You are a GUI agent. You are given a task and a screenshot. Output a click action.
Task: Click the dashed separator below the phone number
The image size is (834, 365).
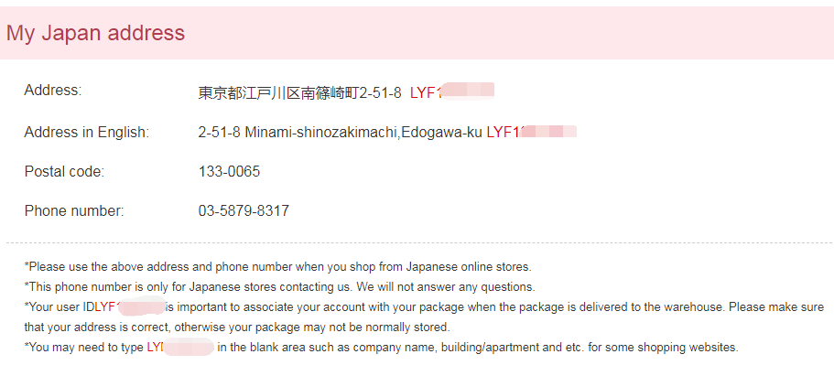pyautogui.click(x=419, y=243)
